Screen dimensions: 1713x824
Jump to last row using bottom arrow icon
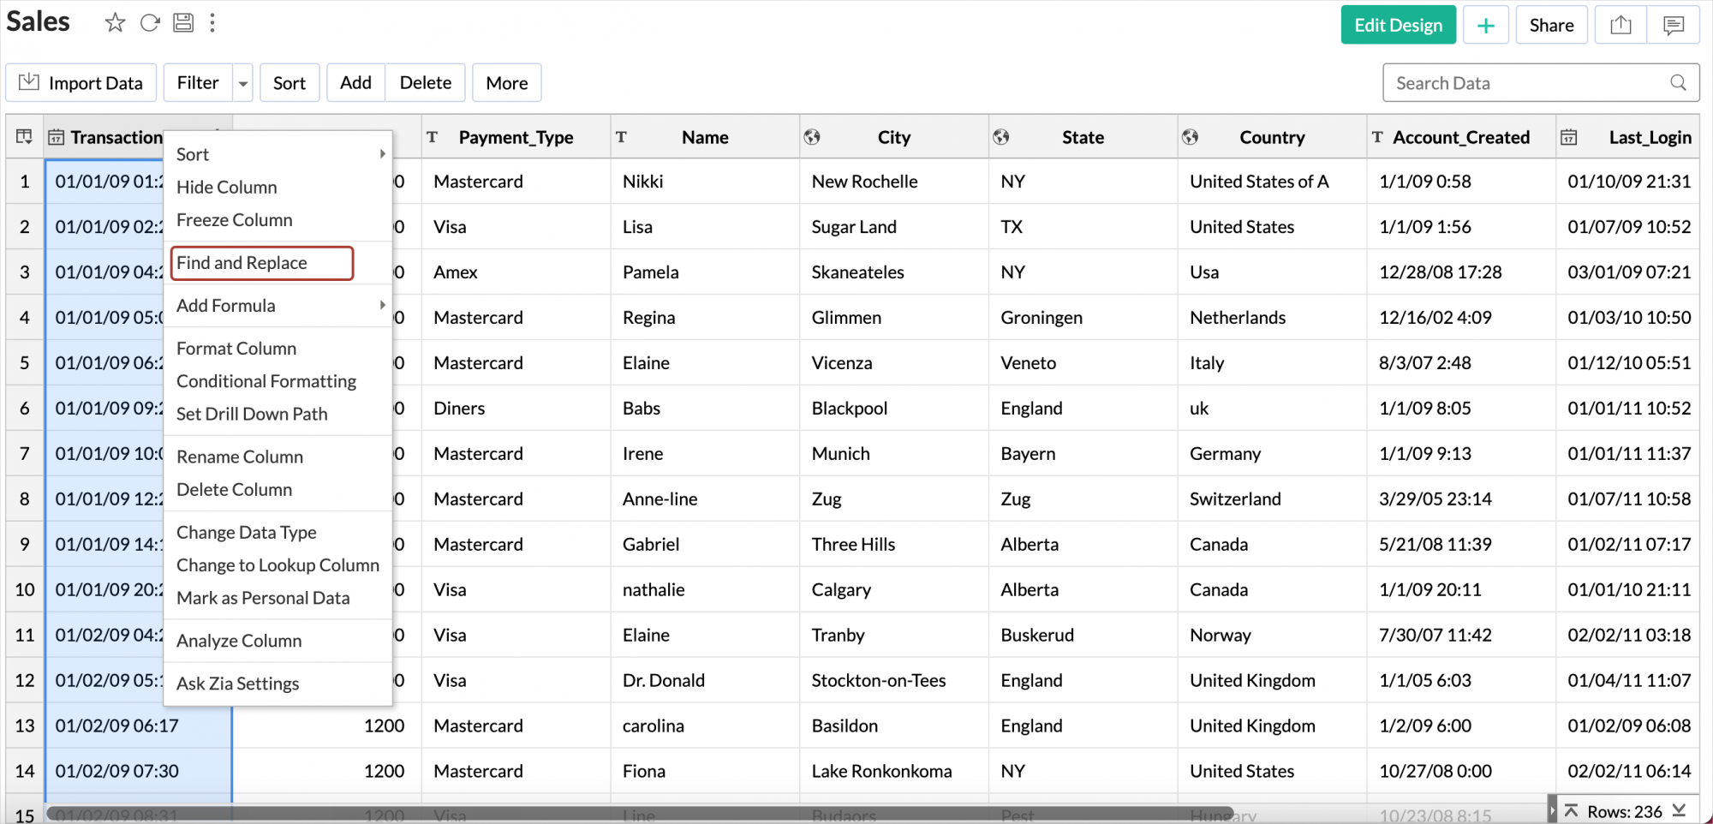coord(1679,810)
